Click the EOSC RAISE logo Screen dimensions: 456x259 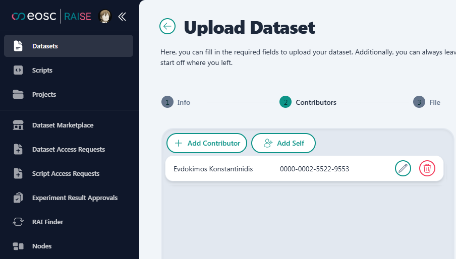(x=51, y=17)
